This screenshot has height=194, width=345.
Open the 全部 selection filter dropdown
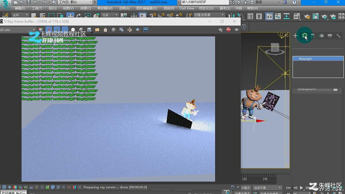[x=20, y=15]
